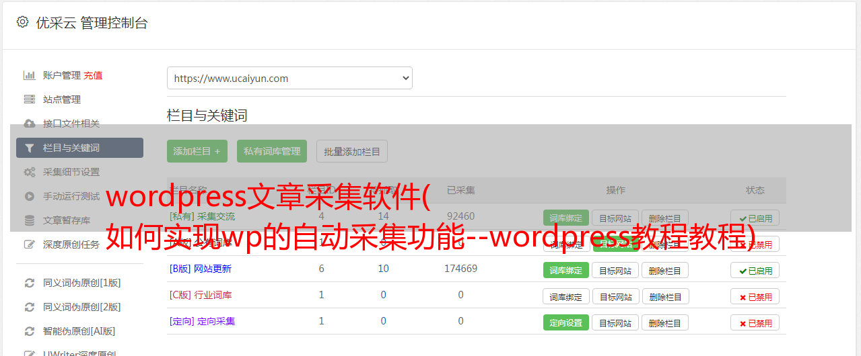Open 站点管理 in the sidebar
The image size is (861, 356).
(x=62, y=99)
